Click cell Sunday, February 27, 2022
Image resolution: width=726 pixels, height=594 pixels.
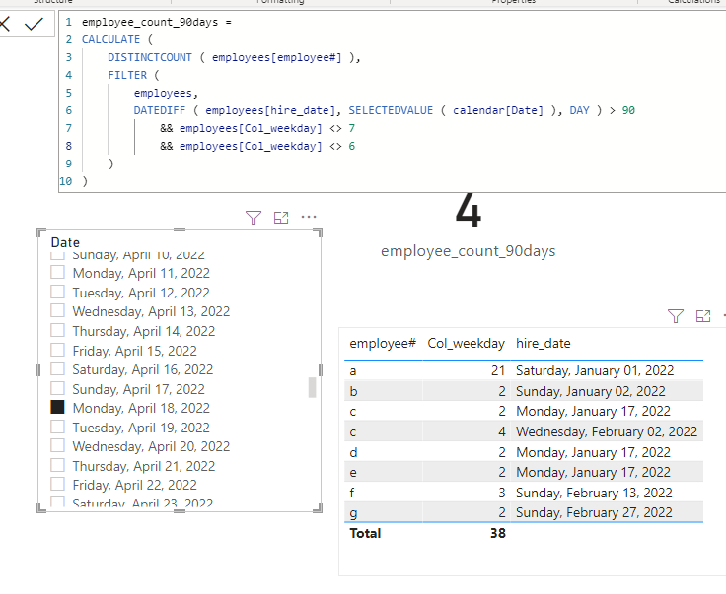click(594, 512)
